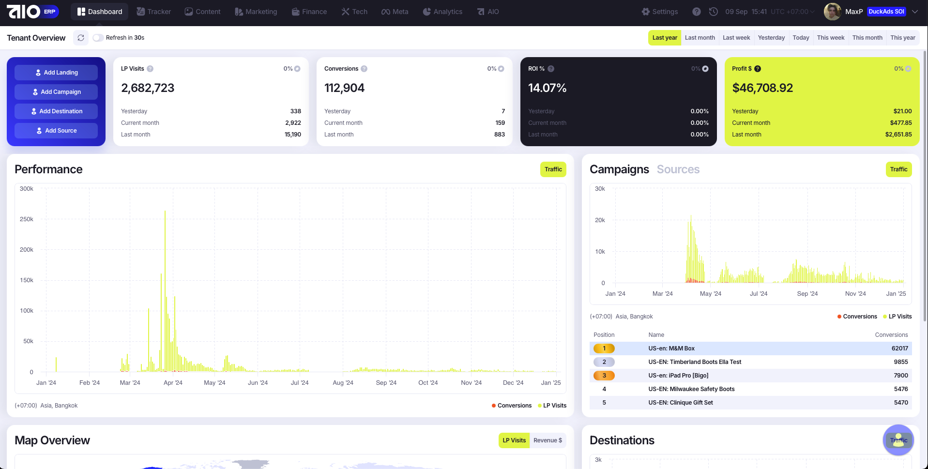
Task: Open the history clock icon
Action: (x=714, y=12)
